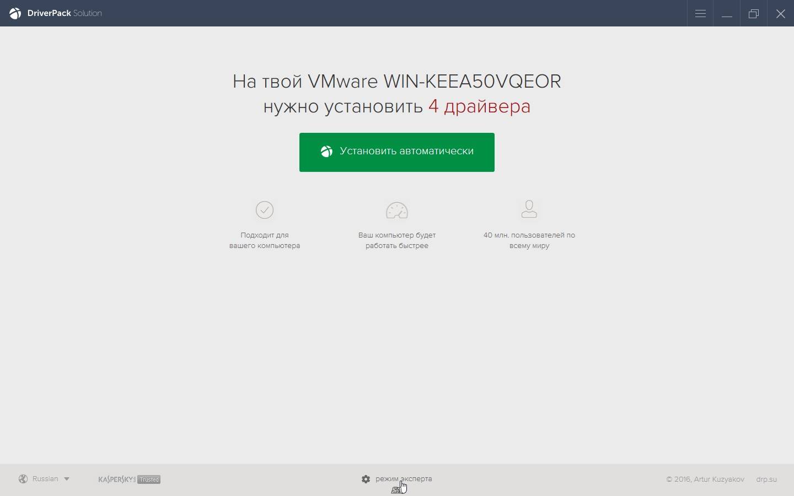Click the user silhouette icon

pyautogui.click(x=529, y=209)
